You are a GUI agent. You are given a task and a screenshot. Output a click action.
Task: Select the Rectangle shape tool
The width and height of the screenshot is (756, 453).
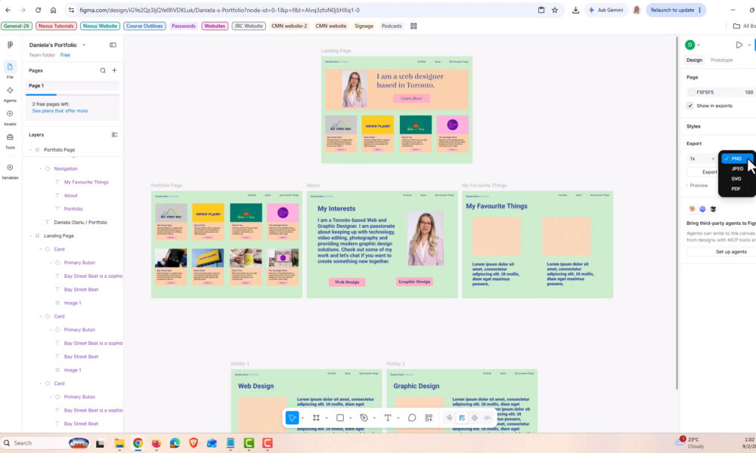point(340,418)
